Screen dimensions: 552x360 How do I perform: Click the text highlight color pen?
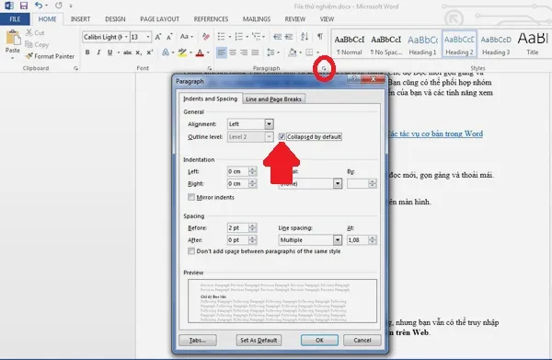pos(182,52)
